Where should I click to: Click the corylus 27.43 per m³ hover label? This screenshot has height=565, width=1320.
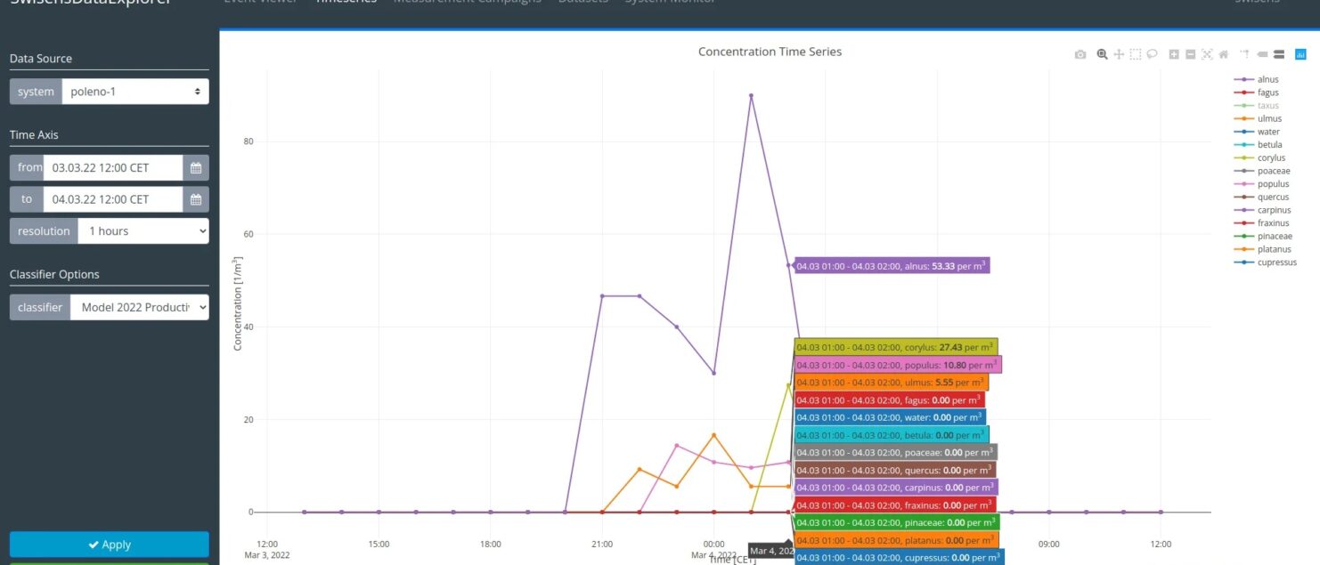pos(895,347)
